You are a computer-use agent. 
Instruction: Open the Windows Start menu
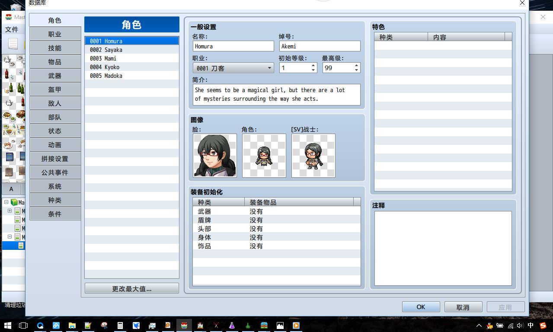(8, 325)
